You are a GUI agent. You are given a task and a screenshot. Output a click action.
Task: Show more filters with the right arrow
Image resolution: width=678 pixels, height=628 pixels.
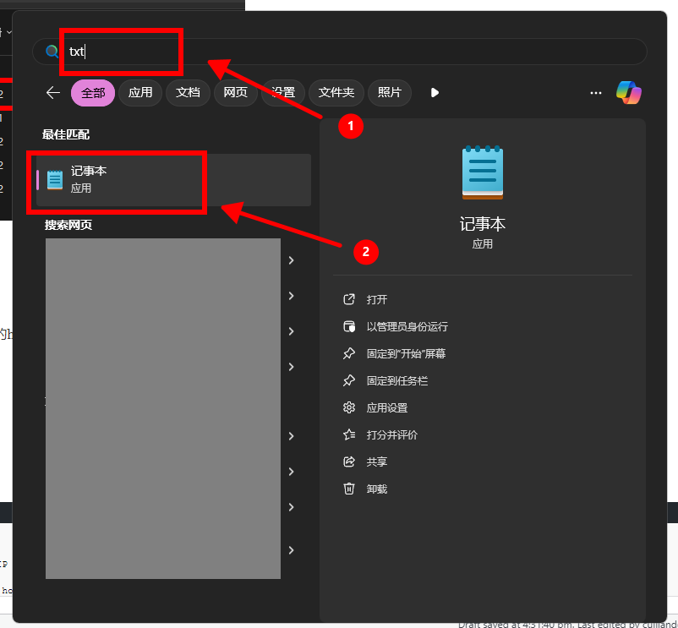point(435,92)
